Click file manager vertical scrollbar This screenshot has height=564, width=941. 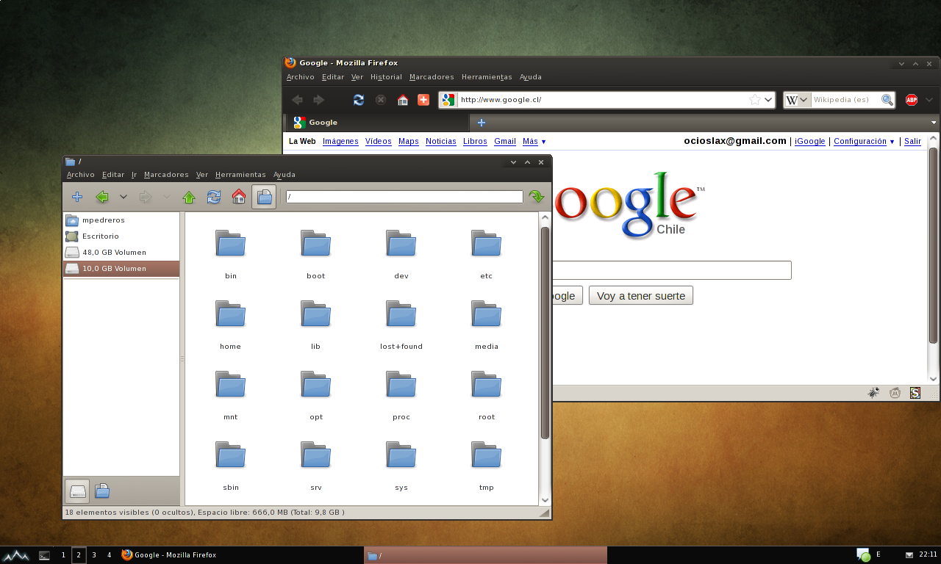tap(545, 333)
